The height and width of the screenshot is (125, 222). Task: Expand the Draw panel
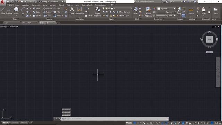click(16, 19)
